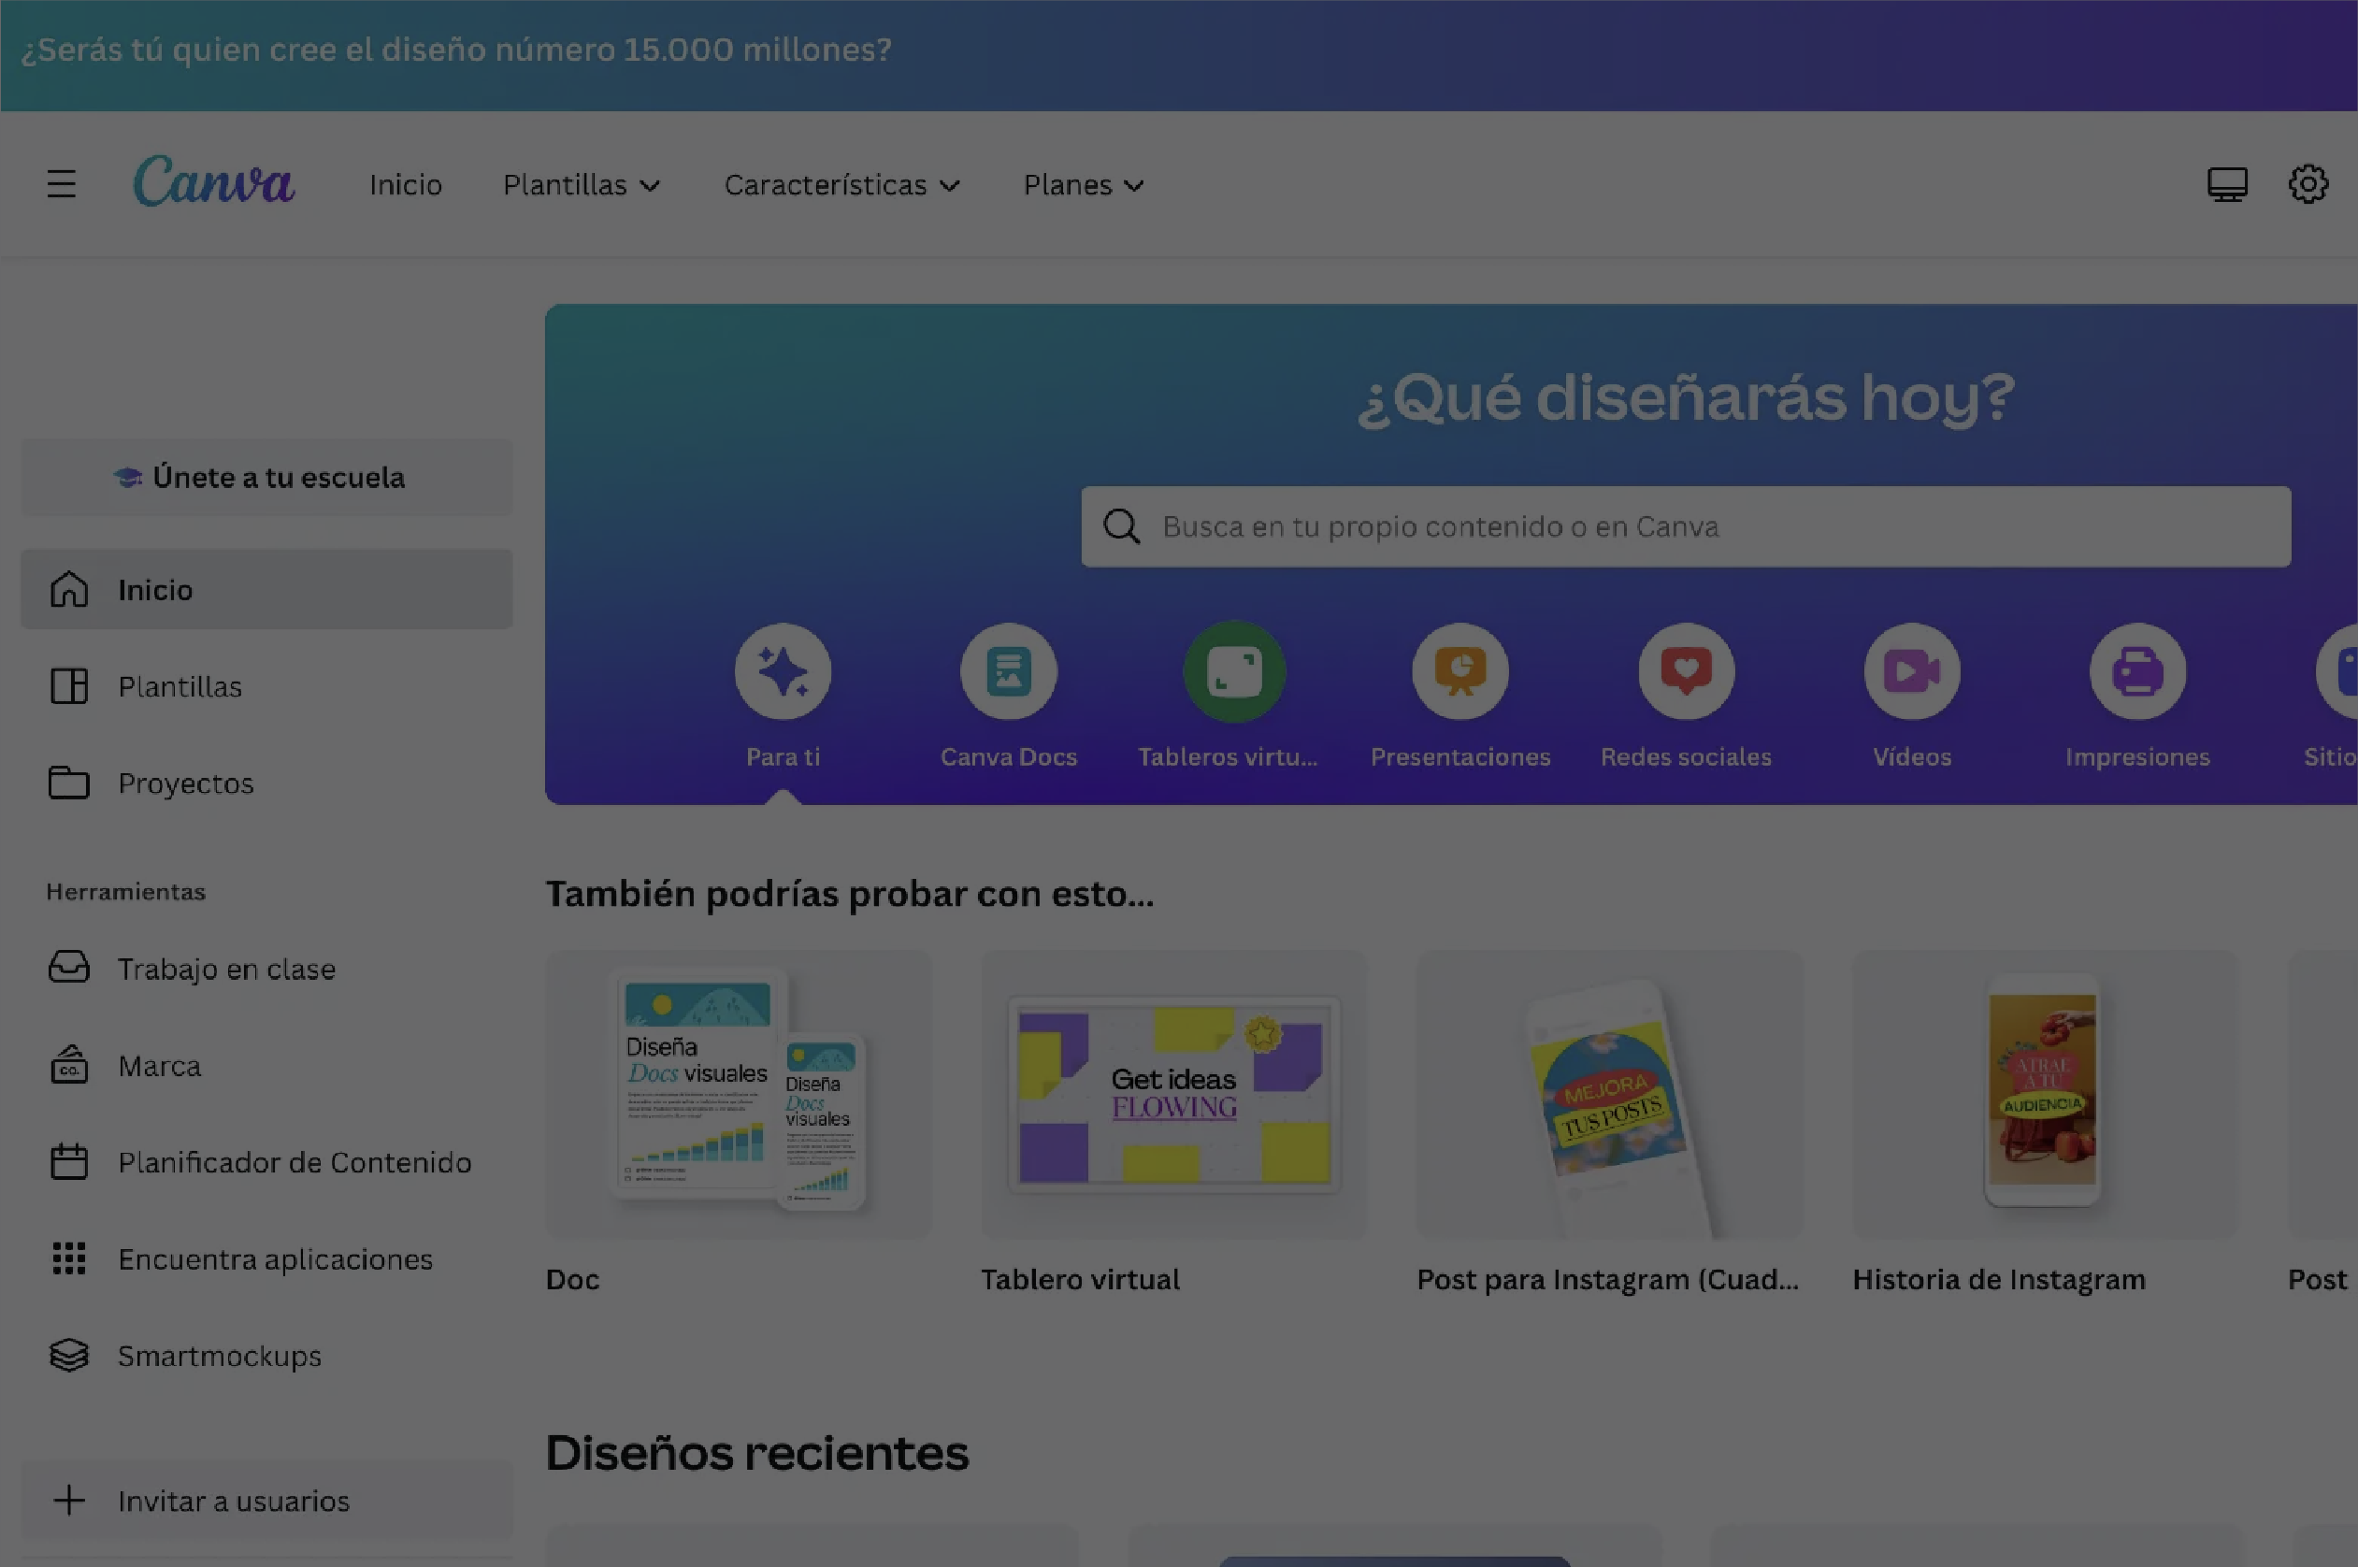Open the settings gear icon
The width and height of the screenshot is (2358, 1567).
[2307, 184]
